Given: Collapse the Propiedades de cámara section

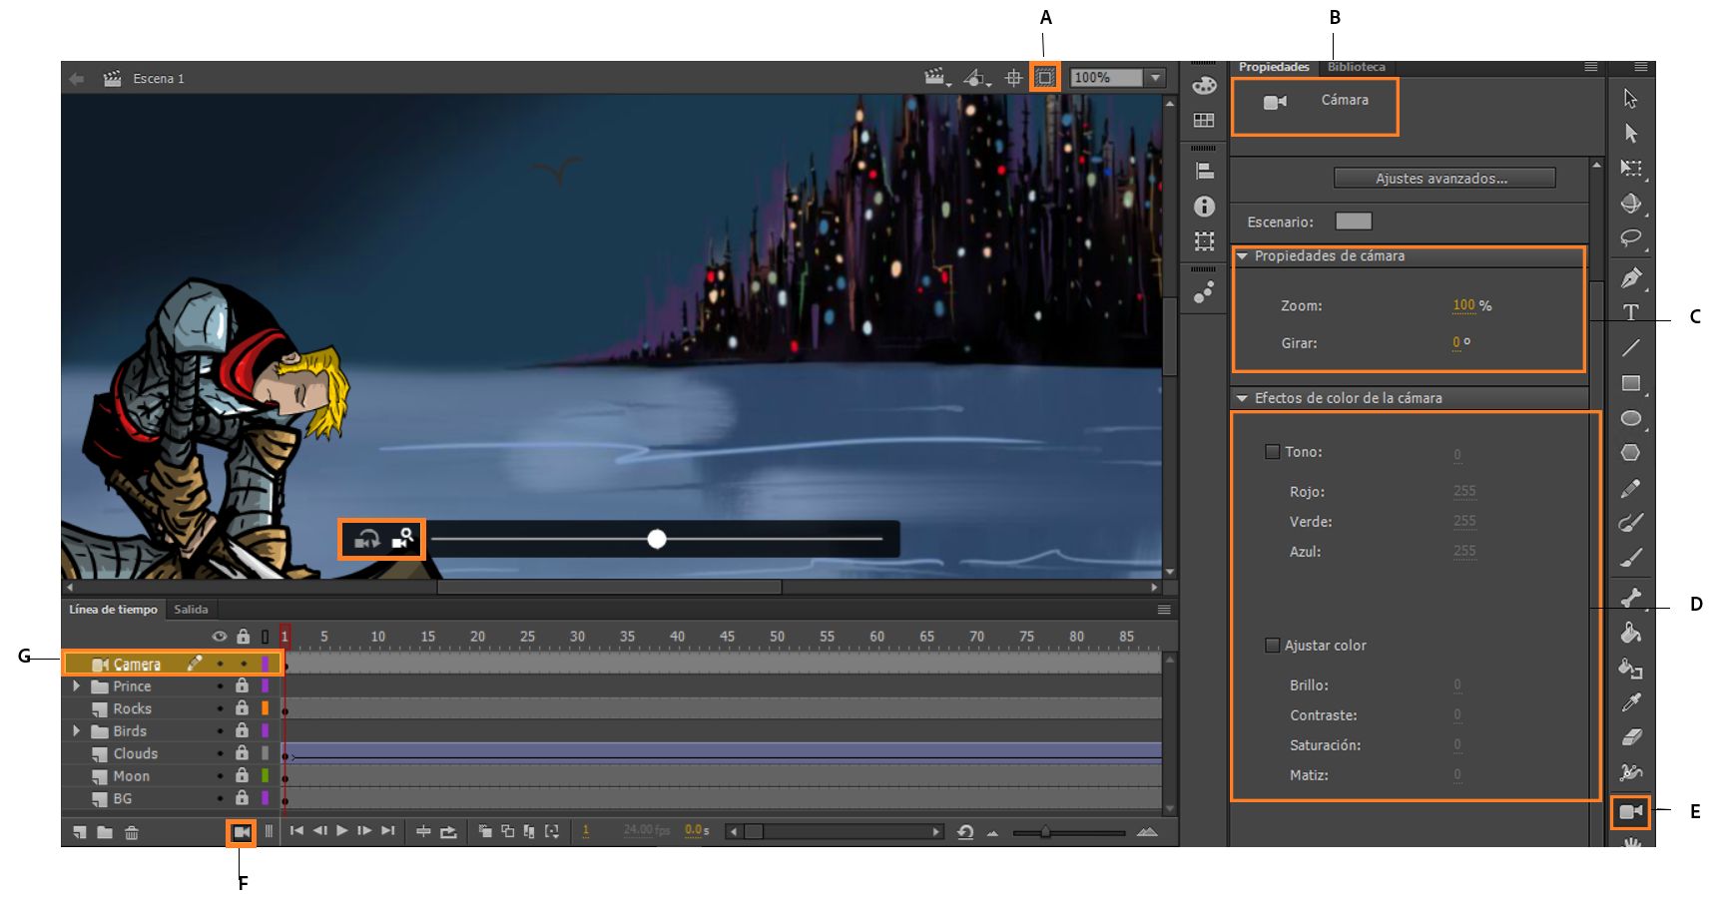Looking at the screenshot, I should 1243,256.
